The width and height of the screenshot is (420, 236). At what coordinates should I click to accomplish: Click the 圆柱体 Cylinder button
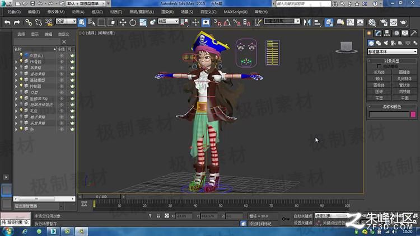click(379, 85)
